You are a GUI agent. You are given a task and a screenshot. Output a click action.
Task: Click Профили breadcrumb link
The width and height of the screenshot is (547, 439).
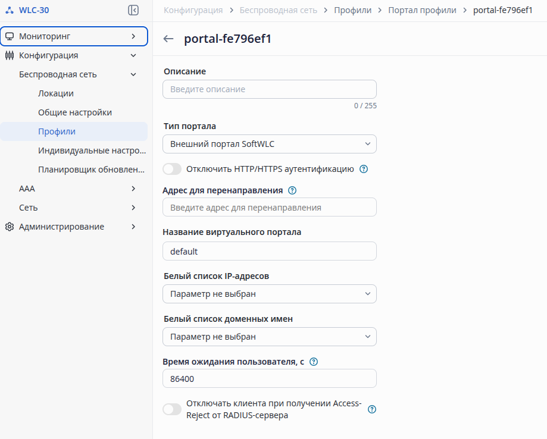tap(353, 10)
